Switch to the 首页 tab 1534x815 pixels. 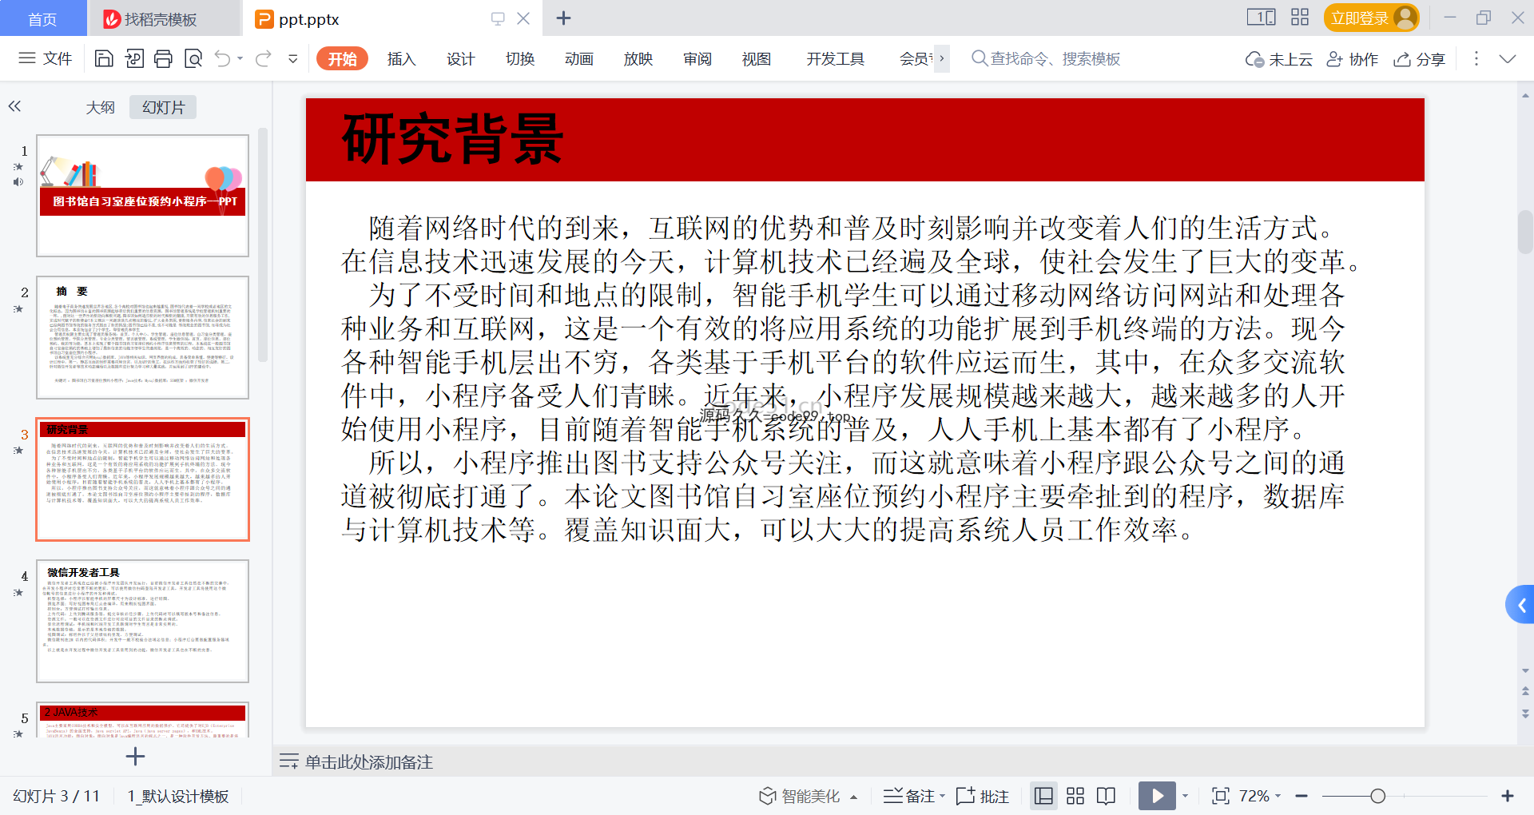43,18
